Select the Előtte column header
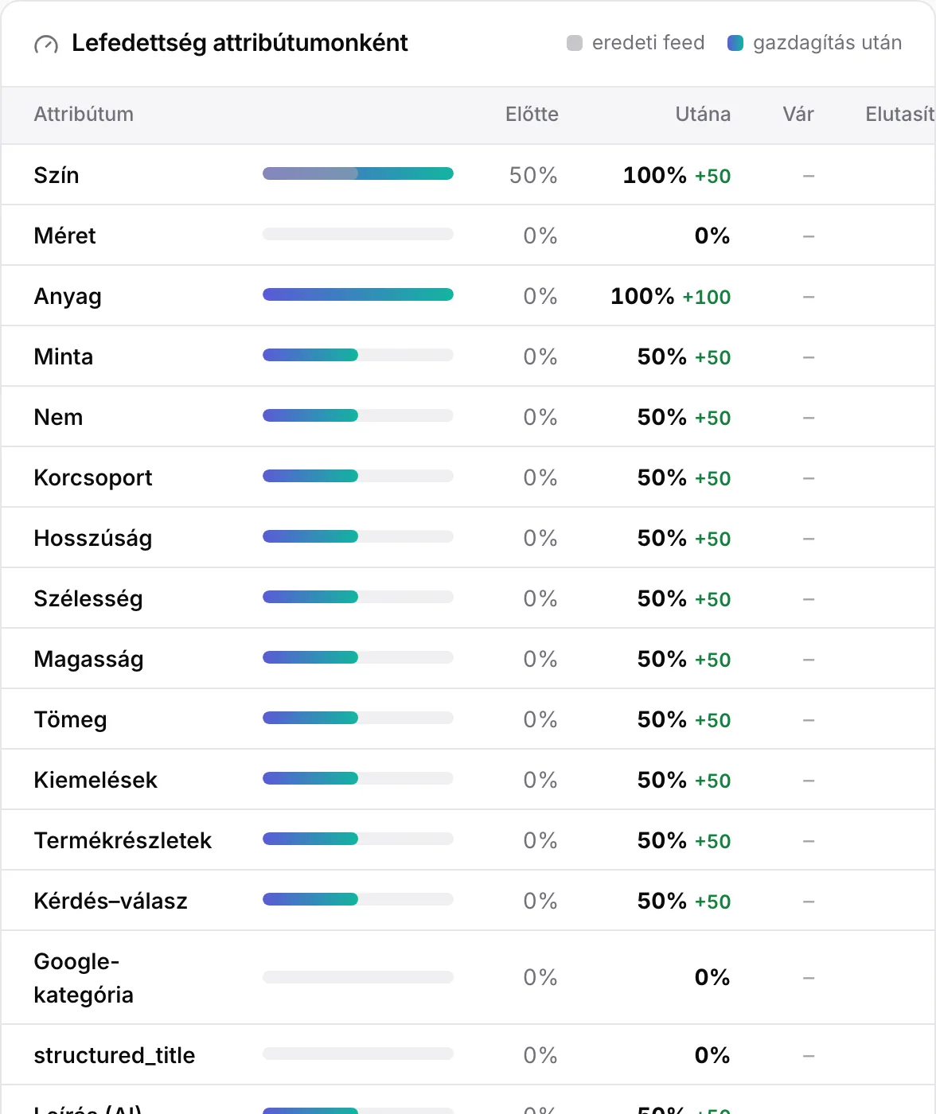 [532, 115]
